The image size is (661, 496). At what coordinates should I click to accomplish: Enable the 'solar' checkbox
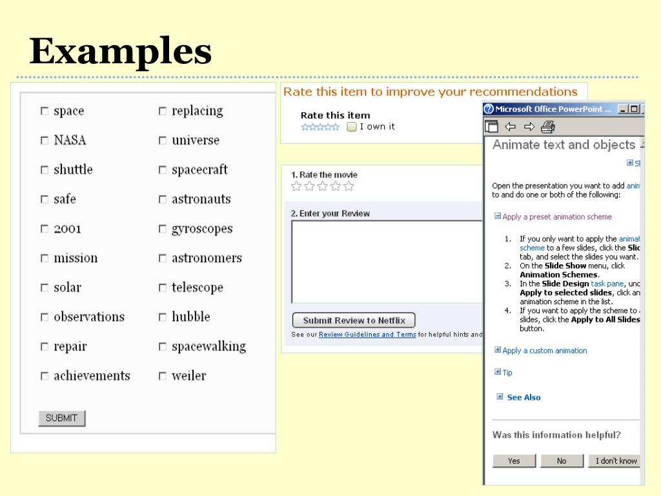[x=45, y=287]
